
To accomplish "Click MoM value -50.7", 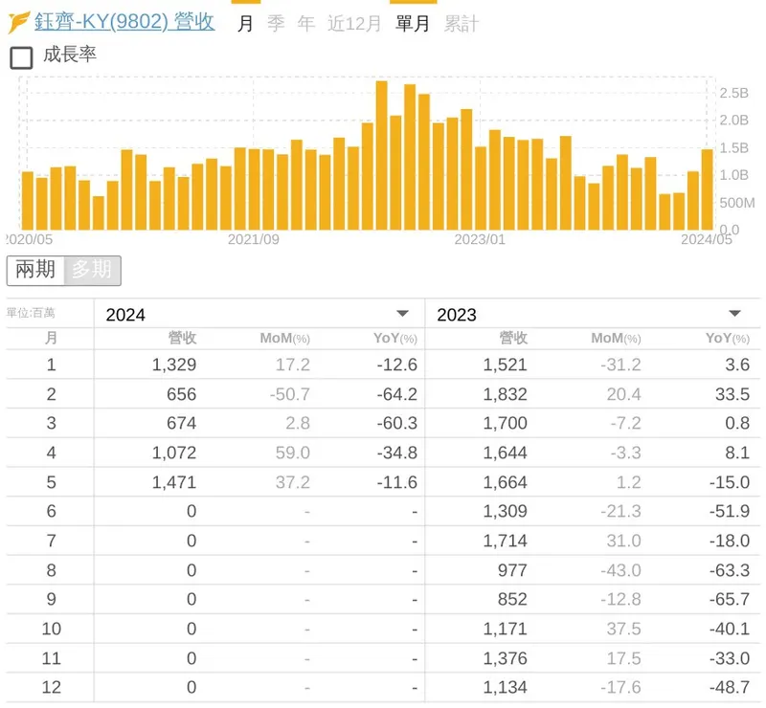I will (x=290, y=394).
